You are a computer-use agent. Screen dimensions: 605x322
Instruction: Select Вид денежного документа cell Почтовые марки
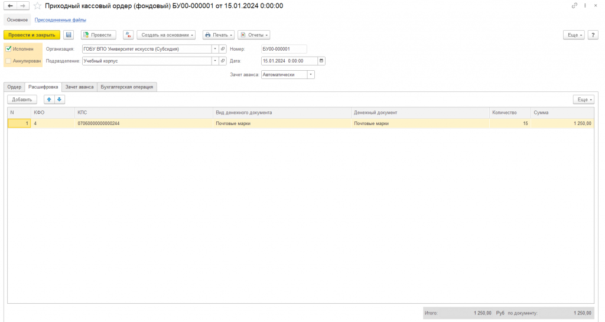[x=282, y=124]
